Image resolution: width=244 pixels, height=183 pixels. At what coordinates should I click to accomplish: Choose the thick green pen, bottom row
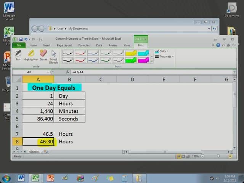click(106, 60)
